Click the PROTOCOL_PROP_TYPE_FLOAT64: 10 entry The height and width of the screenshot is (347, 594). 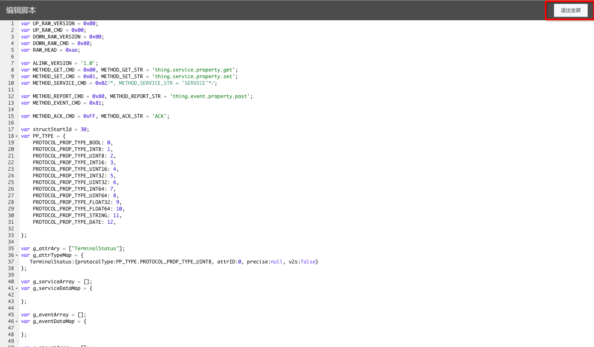tap(79, 209)
